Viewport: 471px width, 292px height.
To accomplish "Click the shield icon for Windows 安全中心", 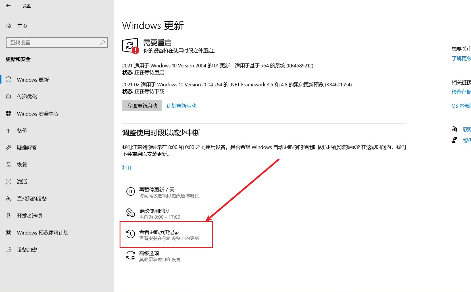I will coord(9,114).
